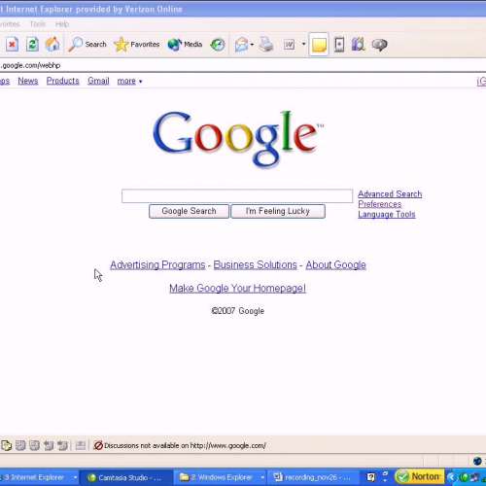Open the Advanced Search link
This screenshot has height=486, width=486.
coord(390,194)
